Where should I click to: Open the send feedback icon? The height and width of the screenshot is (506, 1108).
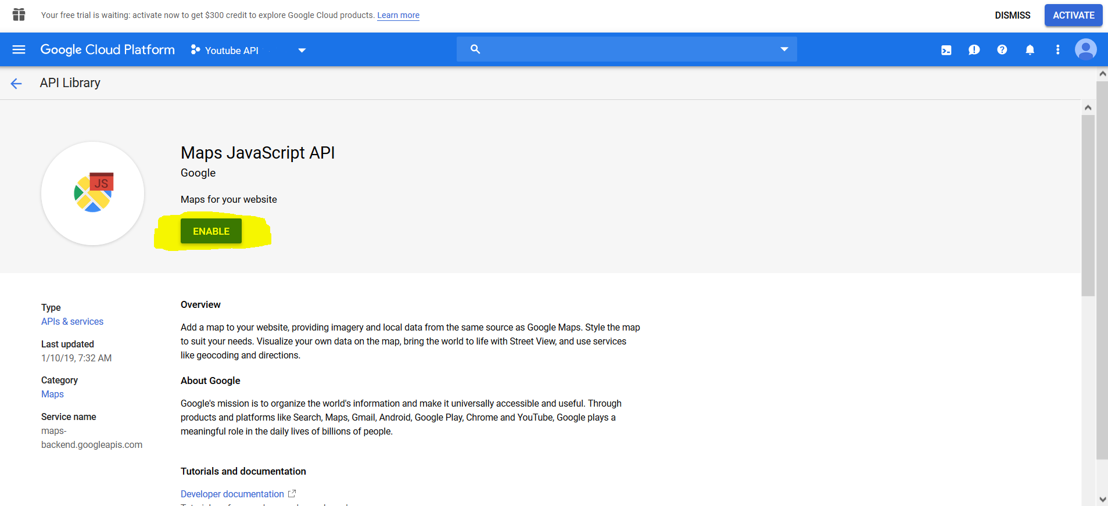[974, 50]
